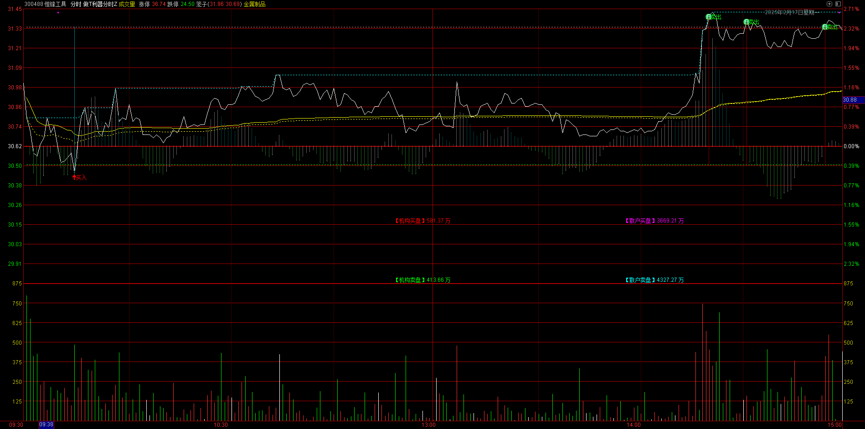Screen dimensions: 865x429
Task: Click the 0.00% percent axis label
Action: [x=851, y=146]
